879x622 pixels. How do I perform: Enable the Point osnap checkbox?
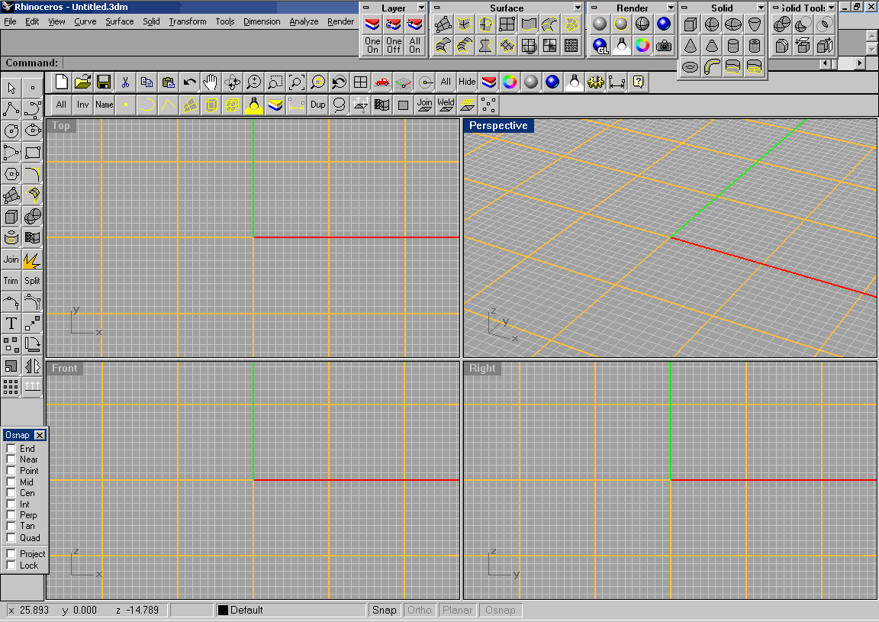click(x=11, y=471)
